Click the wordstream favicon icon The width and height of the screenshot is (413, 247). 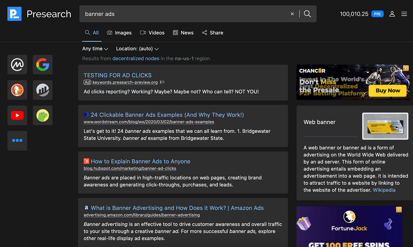point(86,115)
